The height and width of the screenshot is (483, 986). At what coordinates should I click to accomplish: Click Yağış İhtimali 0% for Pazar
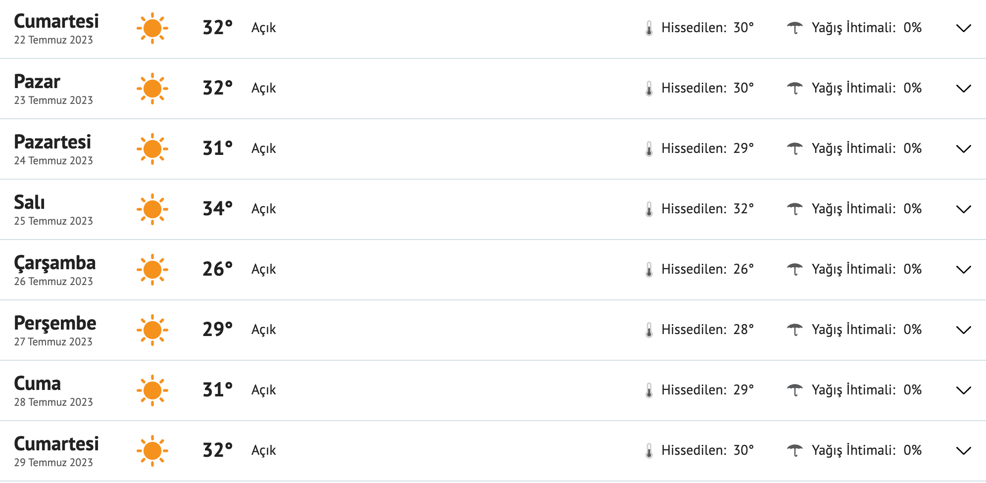point(866,88)
